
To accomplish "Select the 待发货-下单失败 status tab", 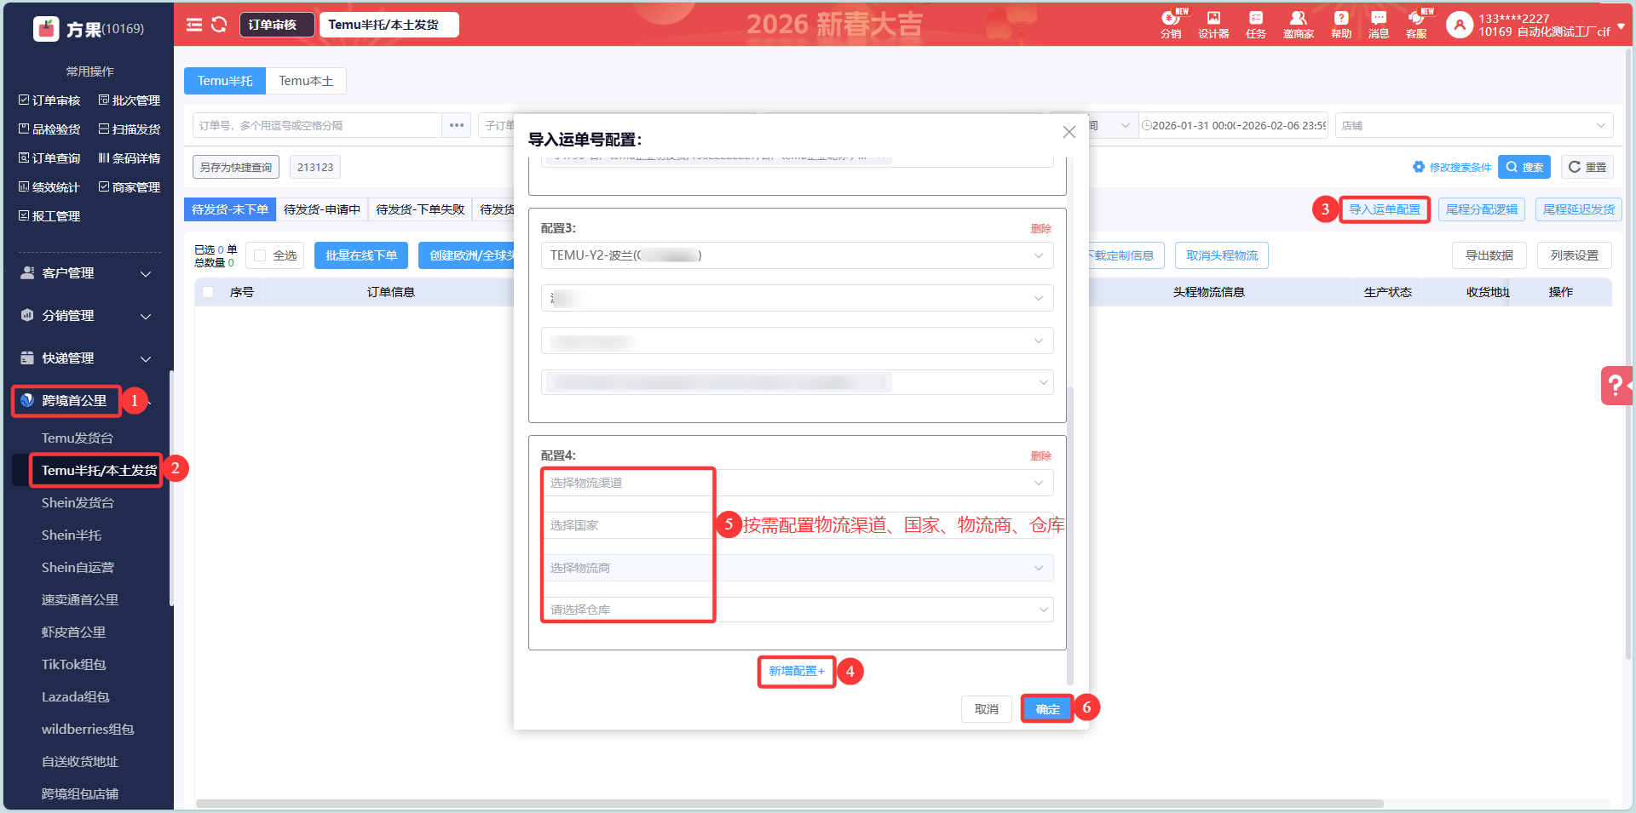I will [420, 209].
